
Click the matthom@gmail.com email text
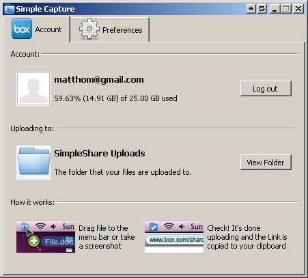[99, 80]
